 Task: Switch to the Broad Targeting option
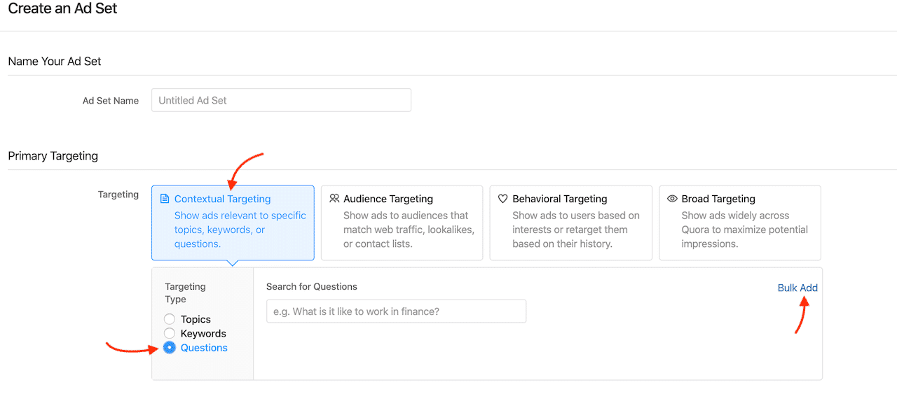(x=740, y=223)
